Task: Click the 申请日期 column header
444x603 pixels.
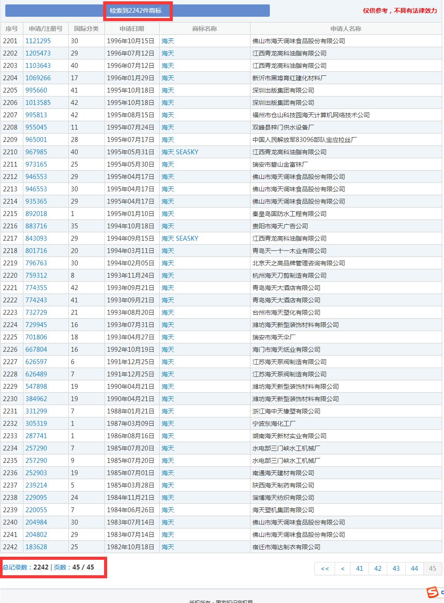Action: tap(131, 29)
